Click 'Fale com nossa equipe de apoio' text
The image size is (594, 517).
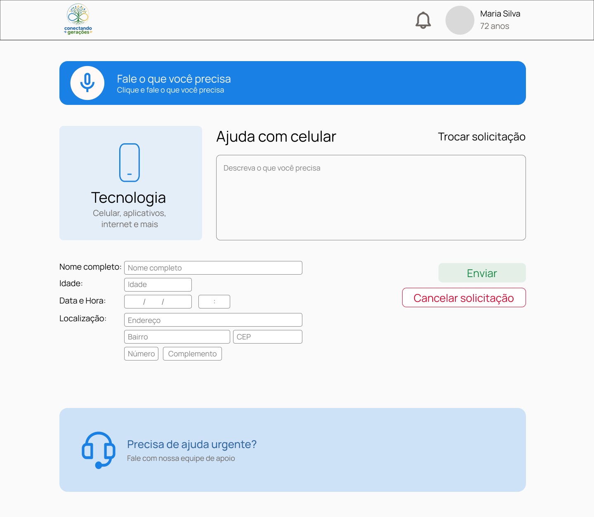tap(181, 458)
